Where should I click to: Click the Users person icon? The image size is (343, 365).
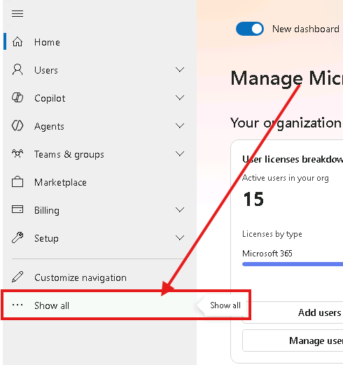click(17, 69)
